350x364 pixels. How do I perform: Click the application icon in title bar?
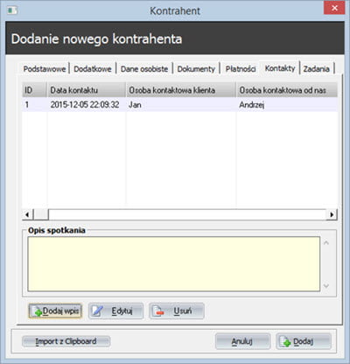[x=12, y=10]
